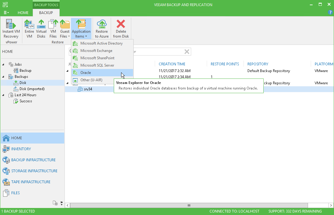Click 11/21/2017 2:32 AM creation time
Screen dimensions: 334x215
point(174,71)
